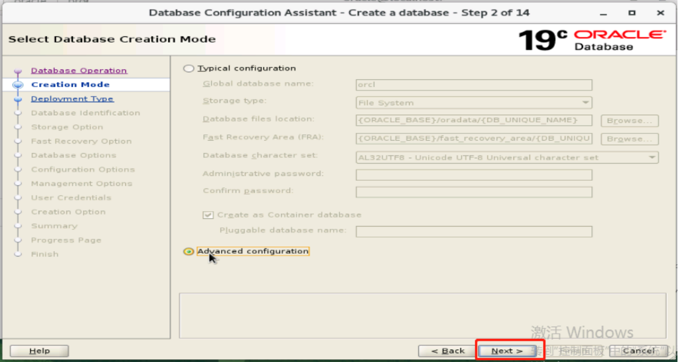
Task: Select Creation Mode step in sidebar
Action: coord(71,85)
